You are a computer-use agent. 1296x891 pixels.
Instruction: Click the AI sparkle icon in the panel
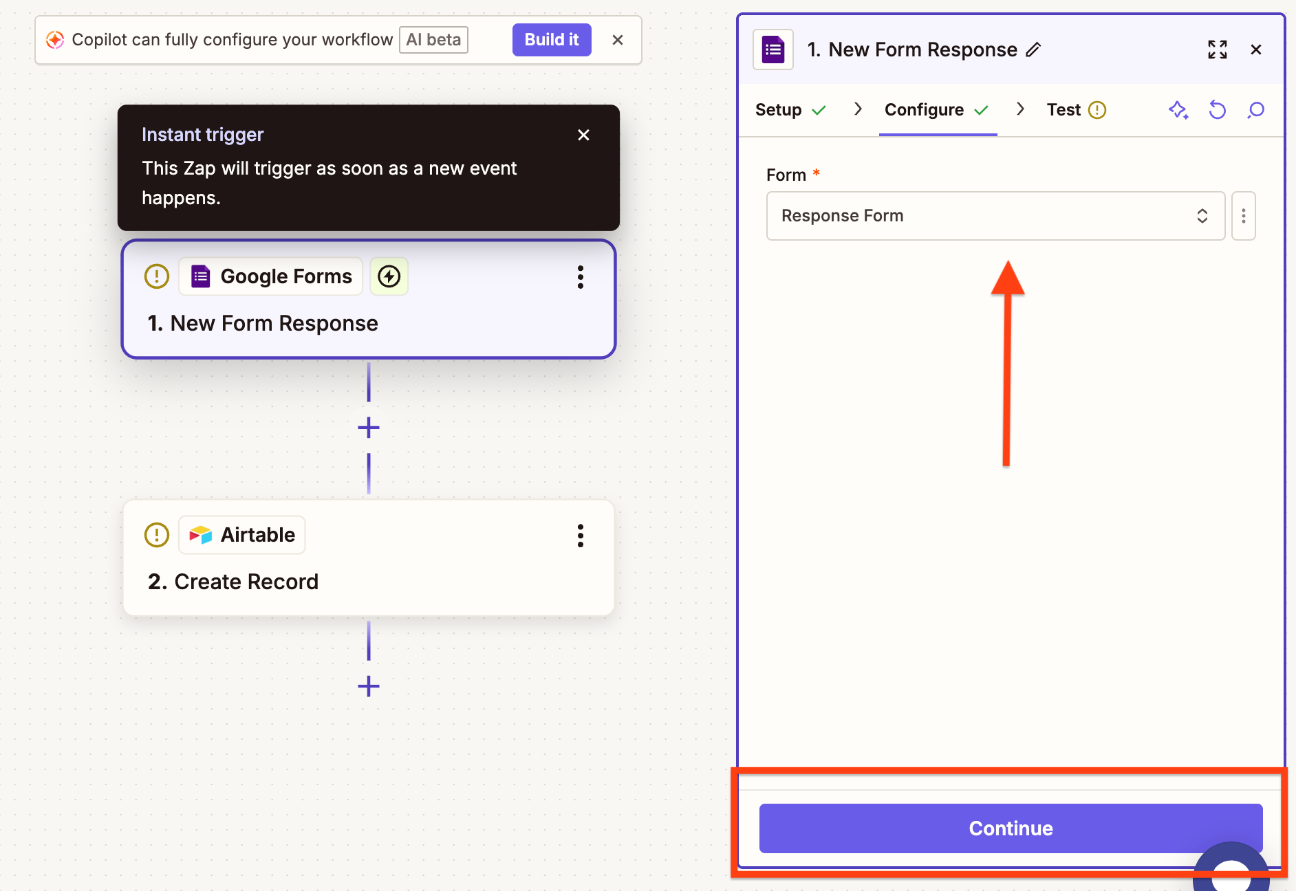click(x=1179, y=110)
